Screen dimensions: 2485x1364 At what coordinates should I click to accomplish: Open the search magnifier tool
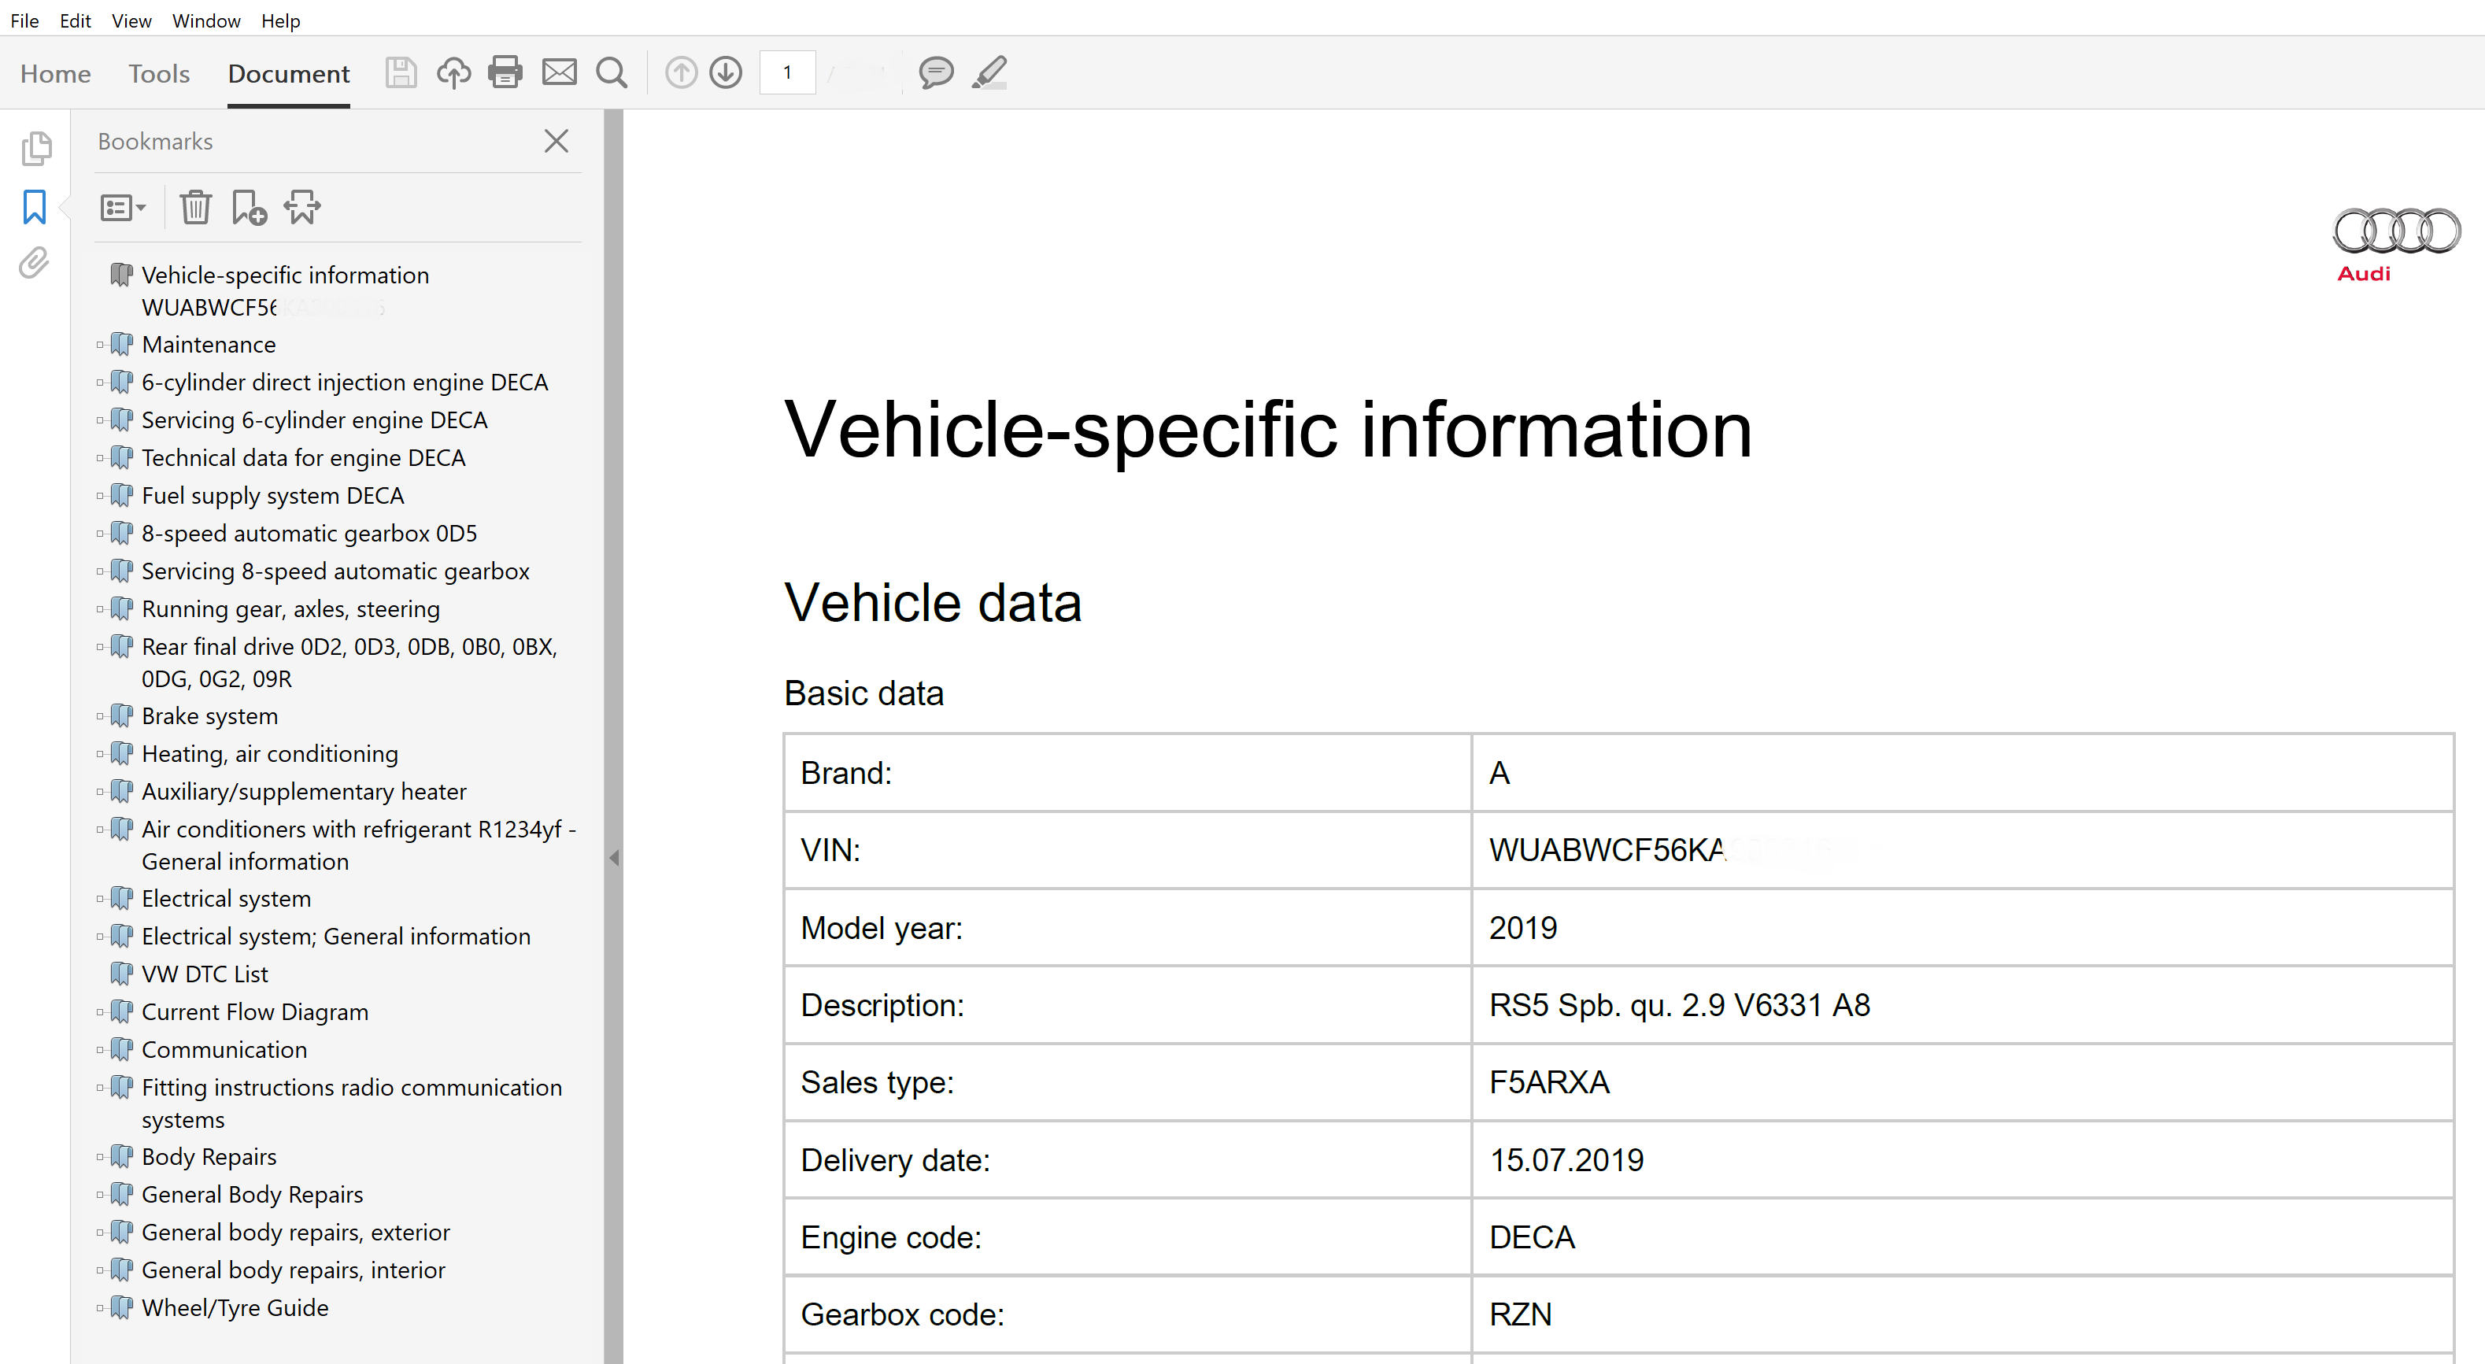[612, 72]
